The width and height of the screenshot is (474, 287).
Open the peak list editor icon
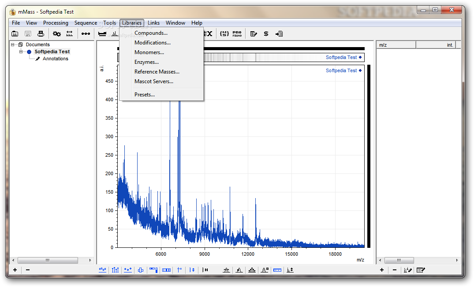pyautogui.click(x=421, y=270)
